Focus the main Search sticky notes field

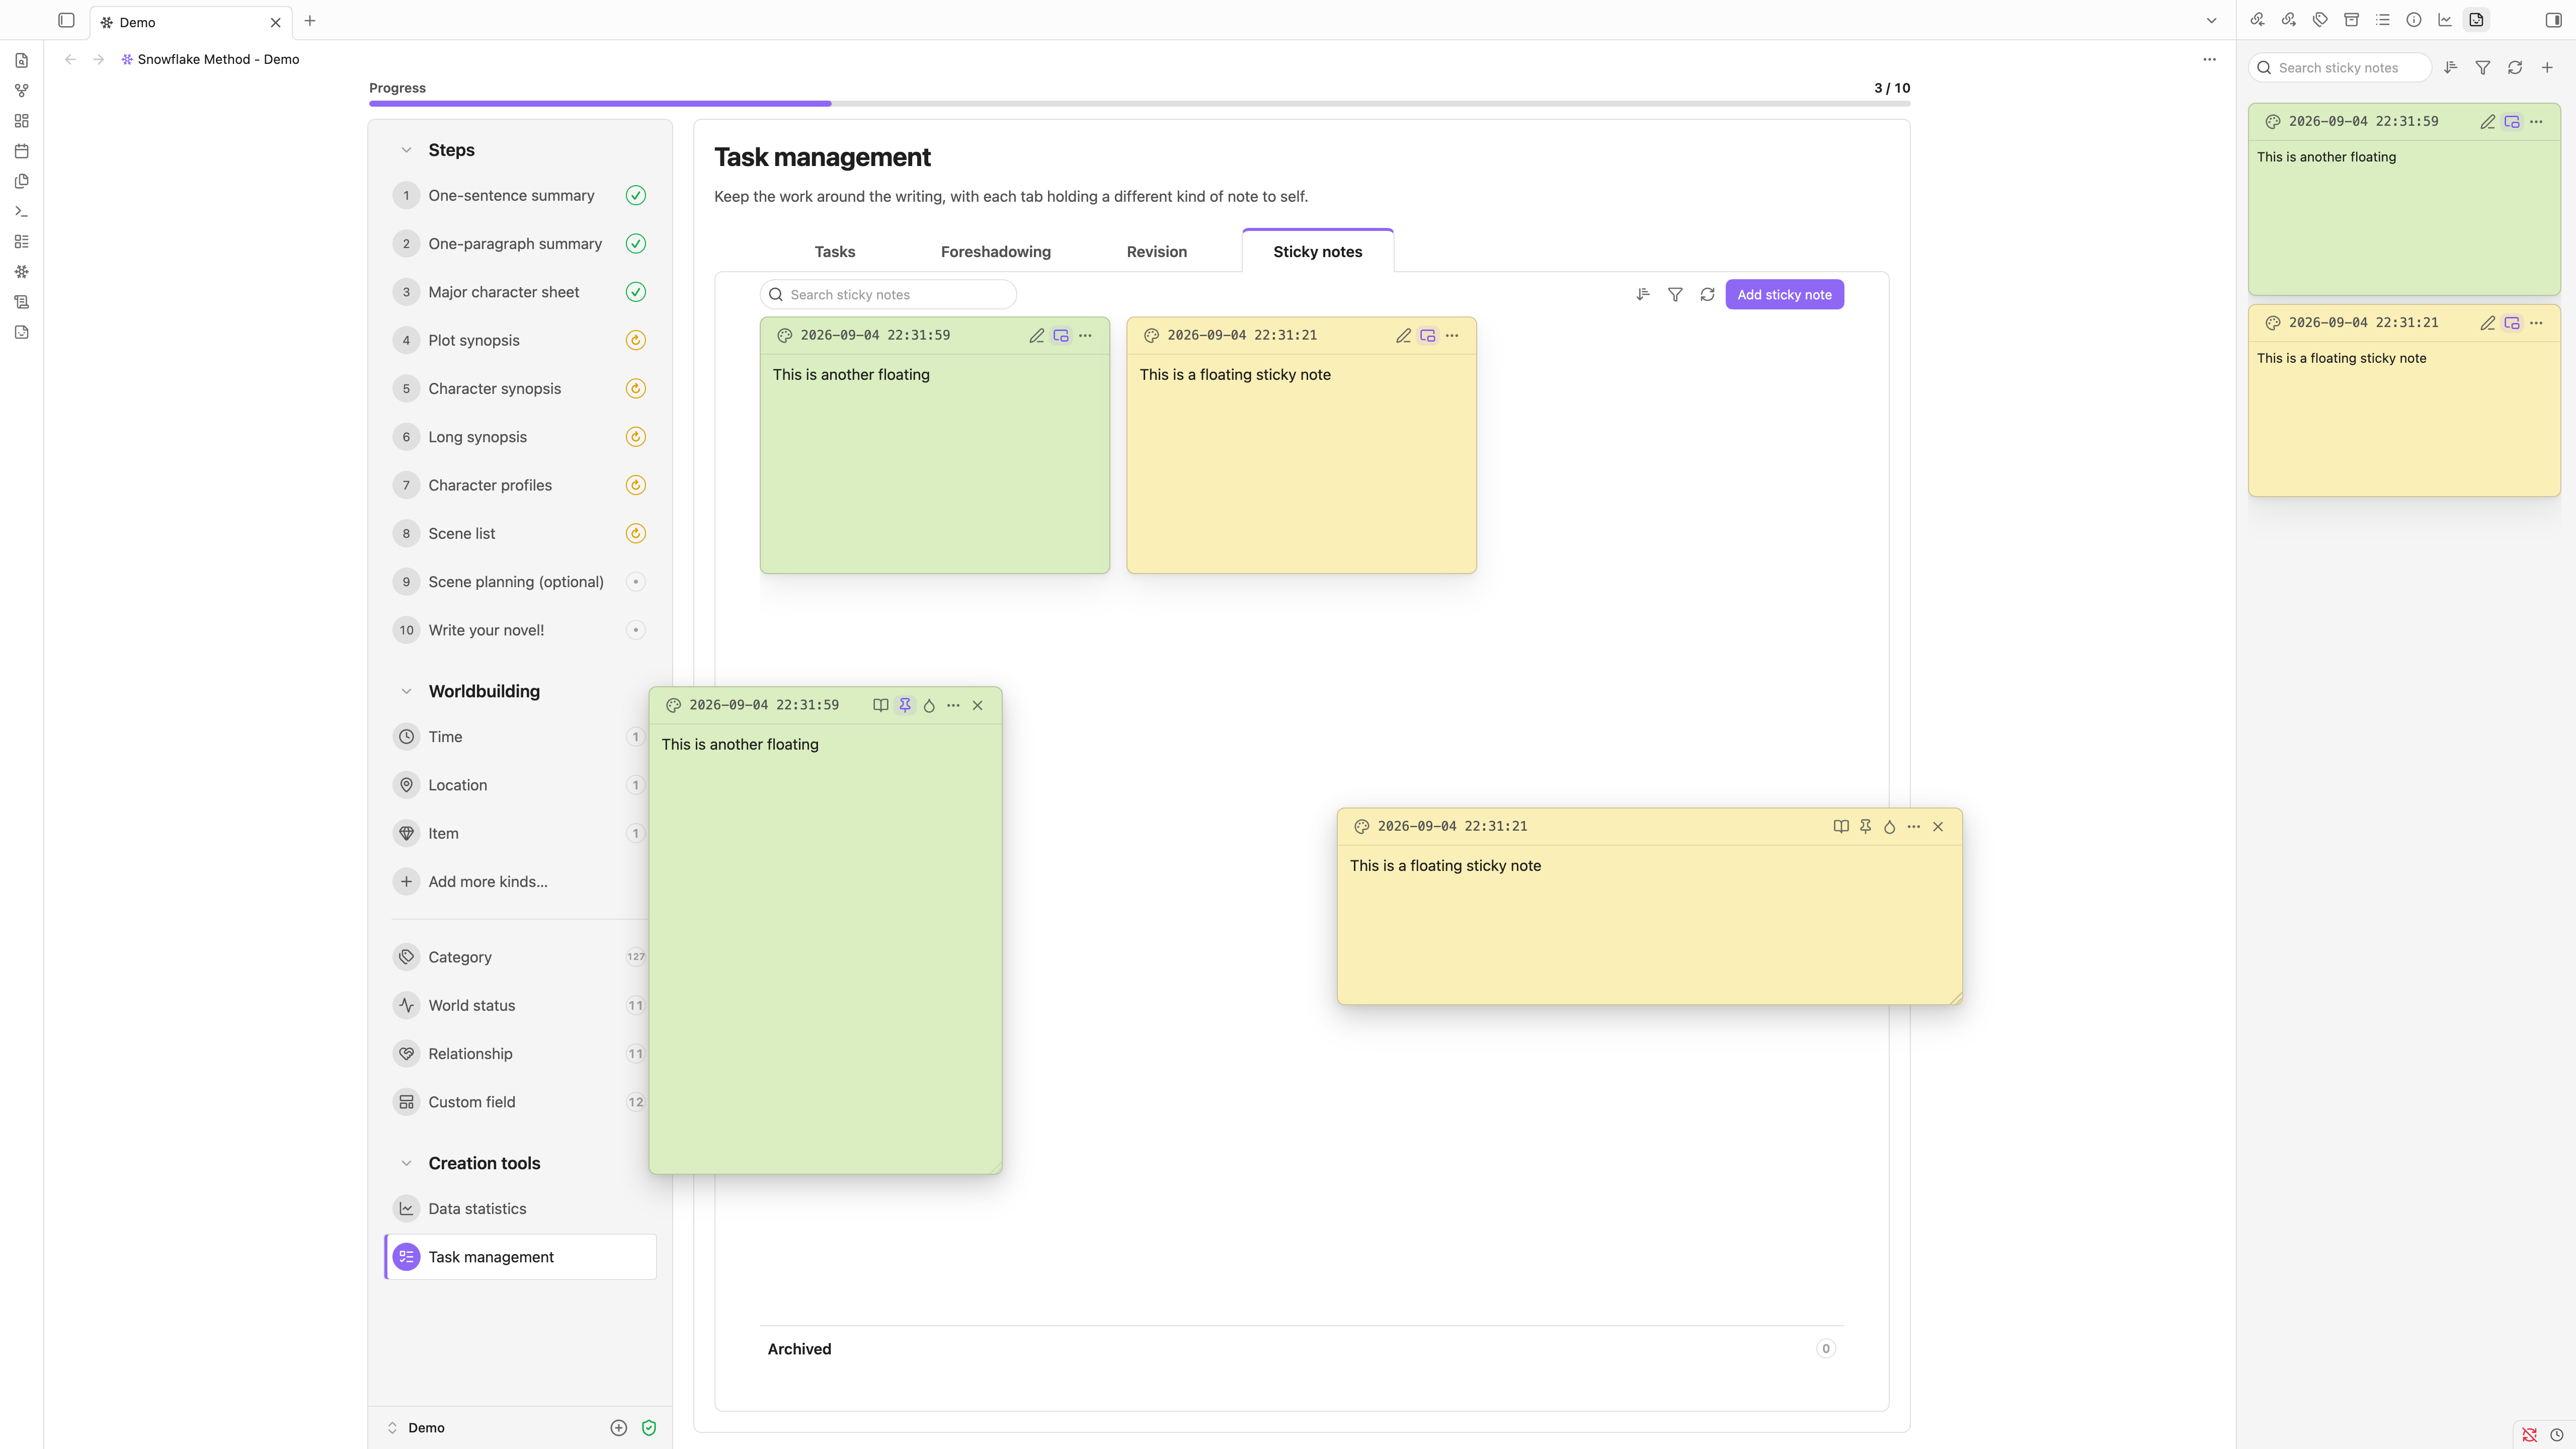[x=888, y=294]
